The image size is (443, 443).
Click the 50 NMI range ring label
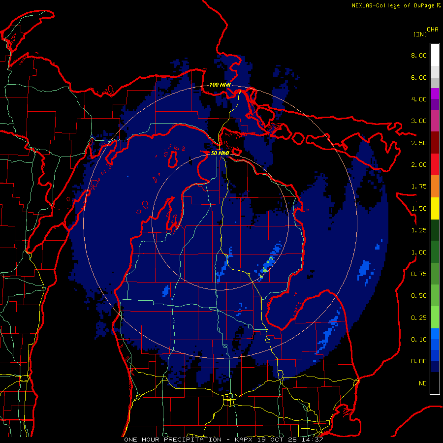click(x=220, y=153)
